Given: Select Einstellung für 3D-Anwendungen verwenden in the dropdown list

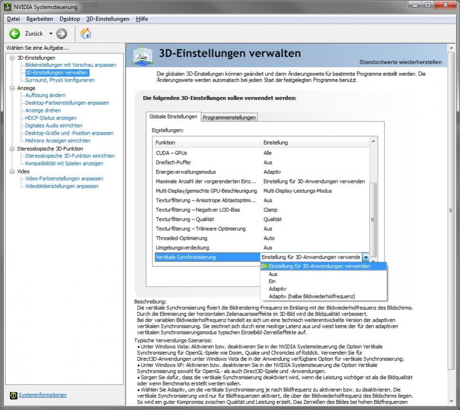Looking at the screenshot, I should [x=323, y=266].
